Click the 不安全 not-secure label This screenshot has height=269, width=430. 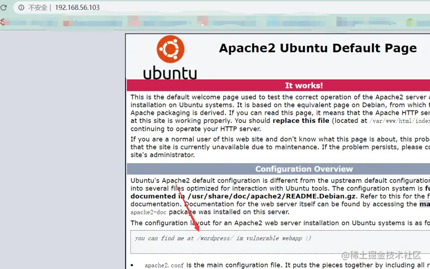click(x=38, y=7)
